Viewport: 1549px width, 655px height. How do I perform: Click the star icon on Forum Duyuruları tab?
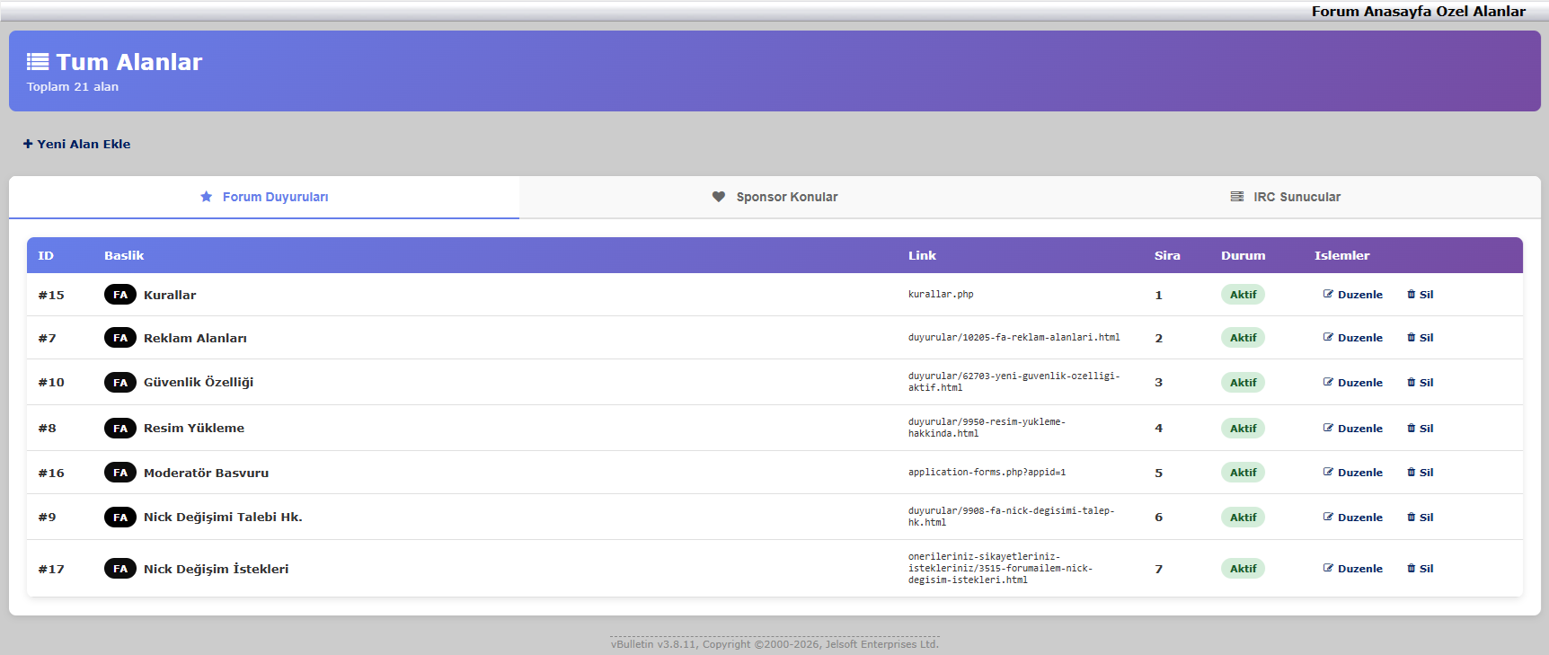point(207,197)
